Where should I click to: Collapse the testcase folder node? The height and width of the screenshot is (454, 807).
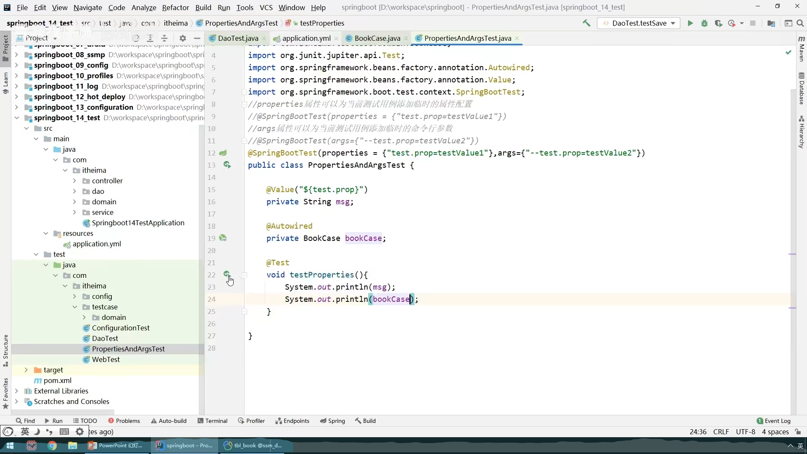pyautogui.click(x=75, y=307)
